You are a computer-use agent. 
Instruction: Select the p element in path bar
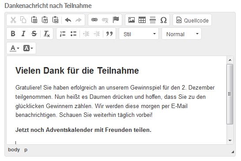pos(26,150)
